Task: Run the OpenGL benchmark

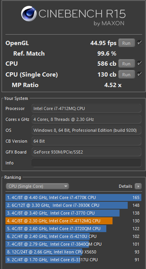Action: point(127,43)
